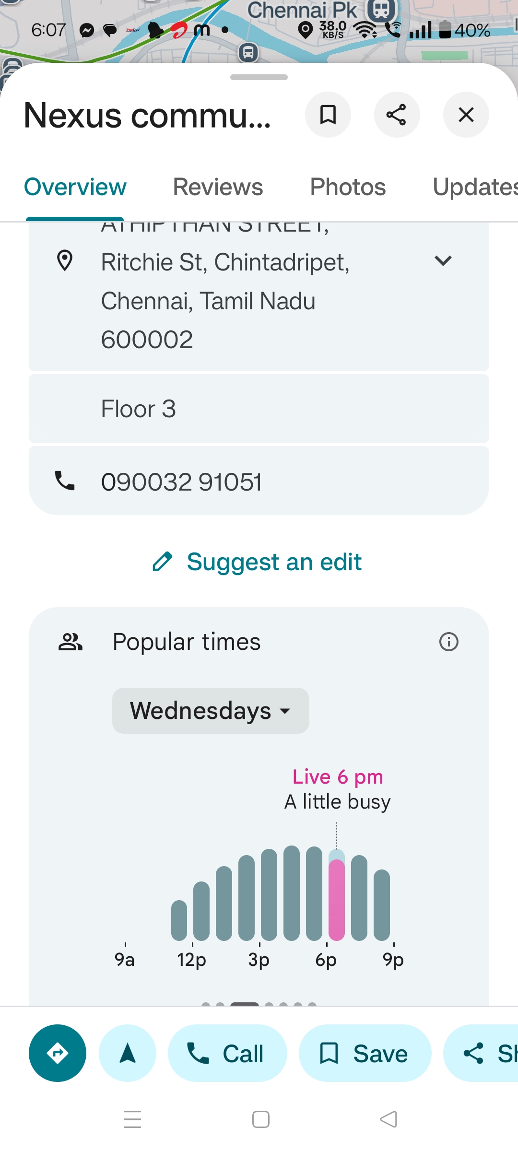Start navigation with the arrow button
518x1151 pixels.
click(128, 1053)
